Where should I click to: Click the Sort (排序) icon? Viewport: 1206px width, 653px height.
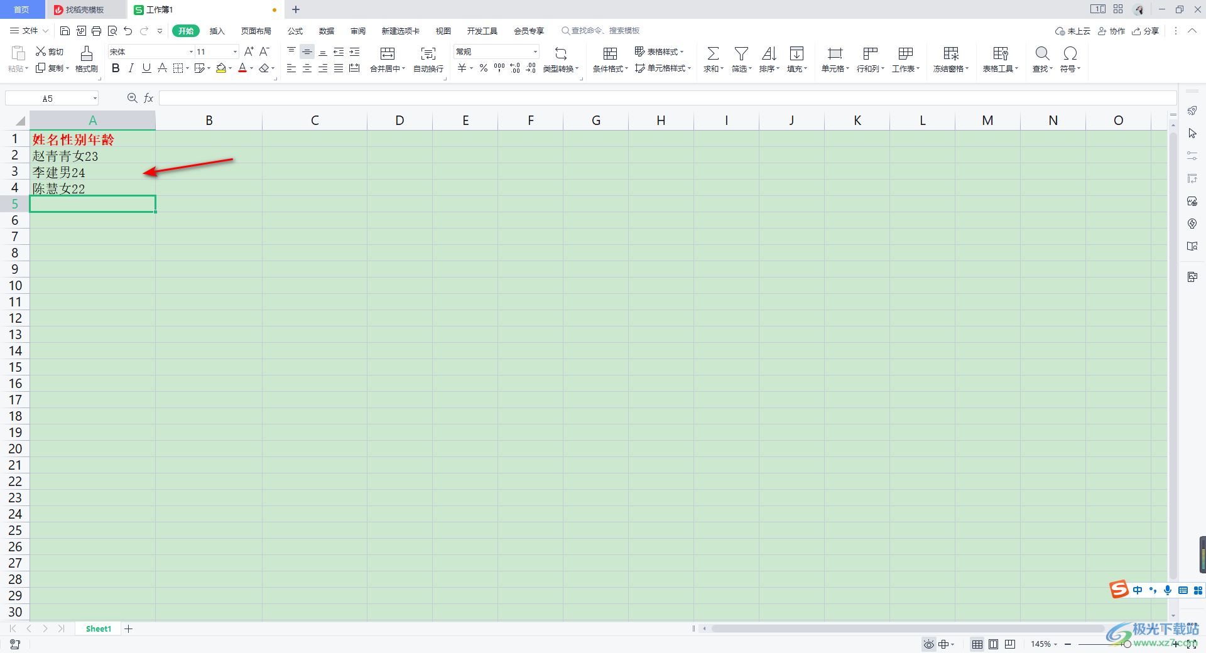769,53
